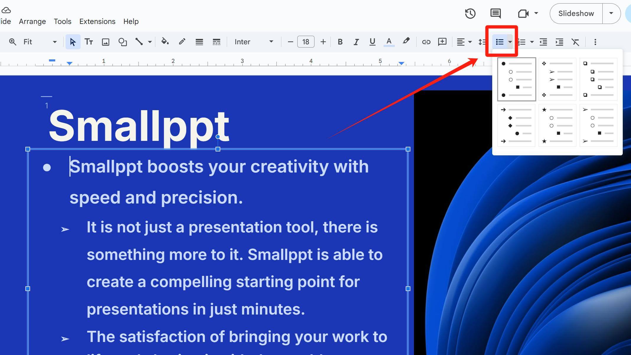Choose the star bullet style

click(557, 125)
